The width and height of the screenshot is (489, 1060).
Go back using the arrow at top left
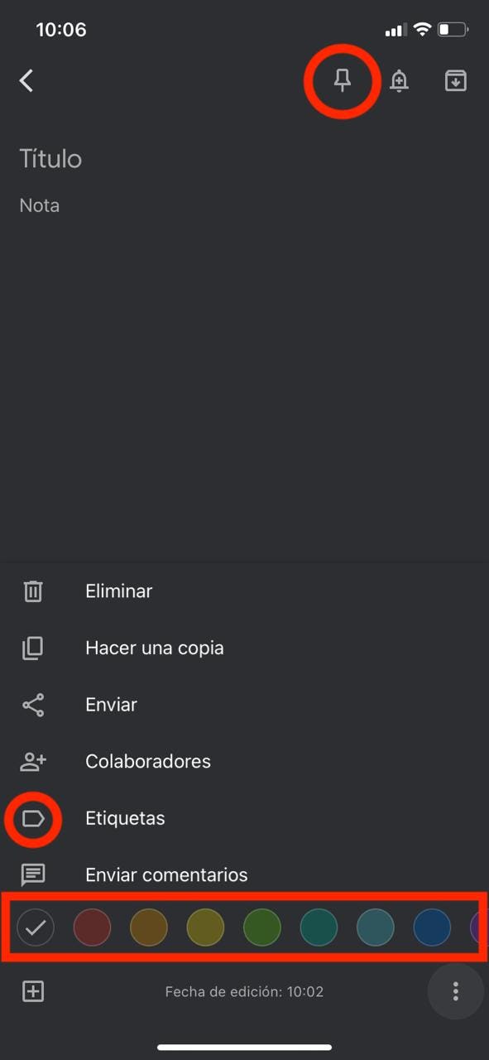tap(26, 80)
